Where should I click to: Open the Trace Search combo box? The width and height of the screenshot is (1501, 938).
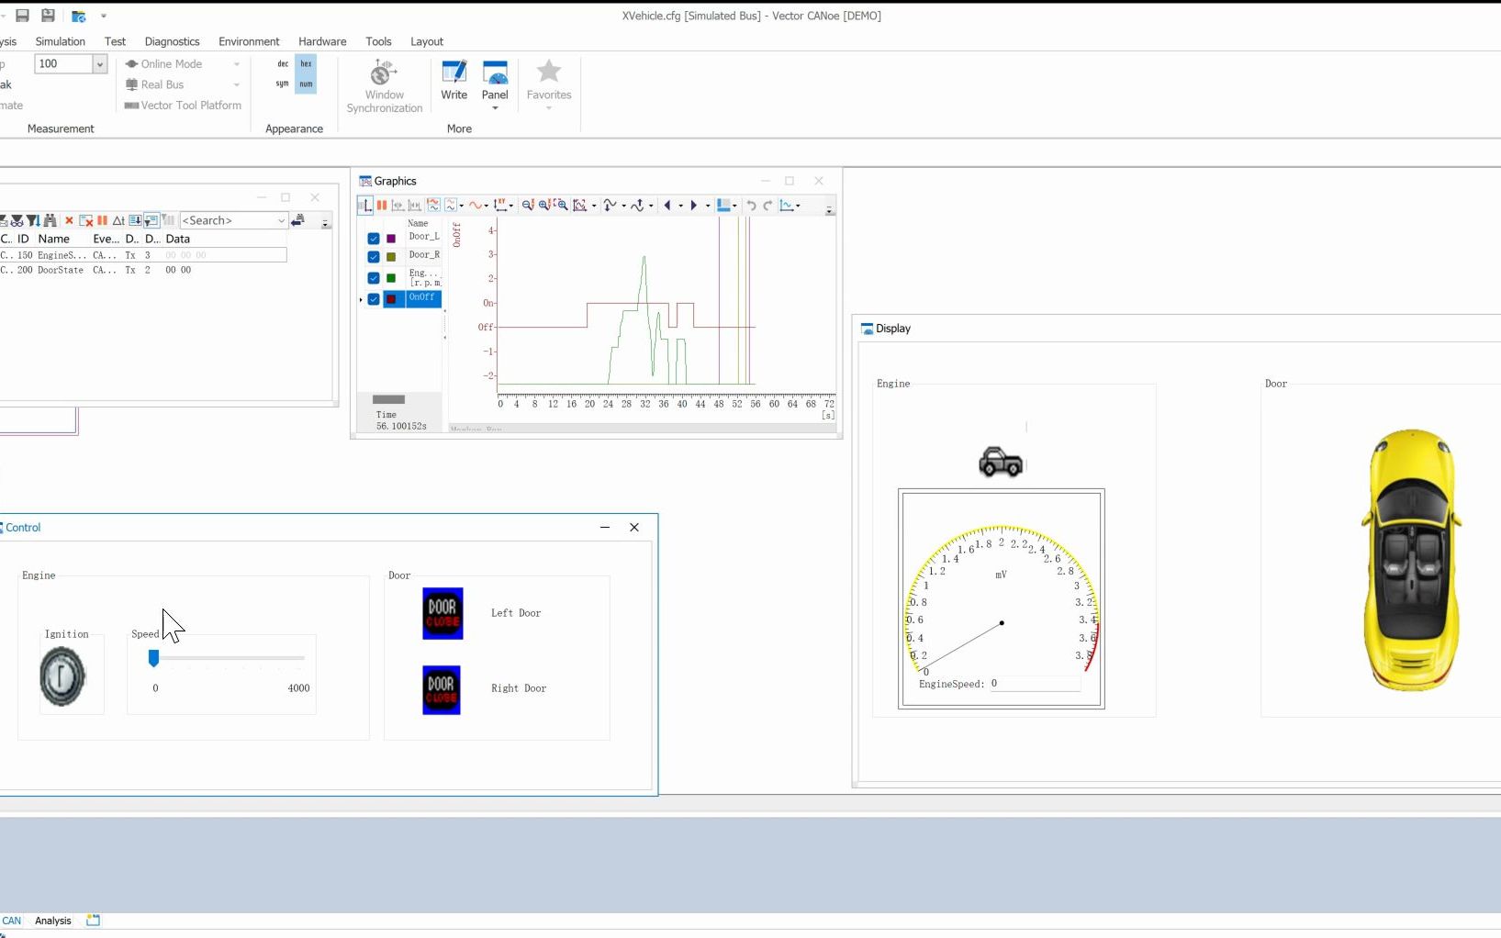pos(234,220)
